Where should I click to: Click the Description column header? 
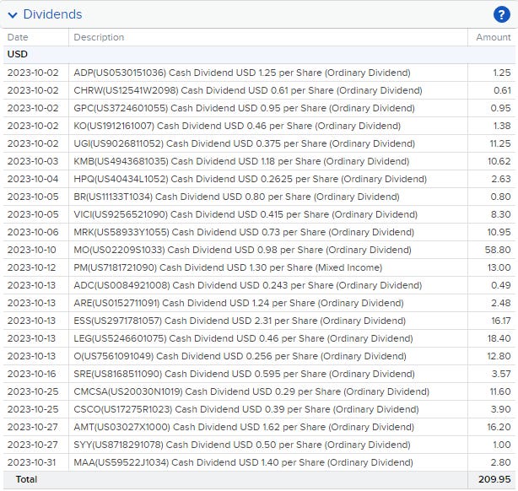(x=99, y=37)
